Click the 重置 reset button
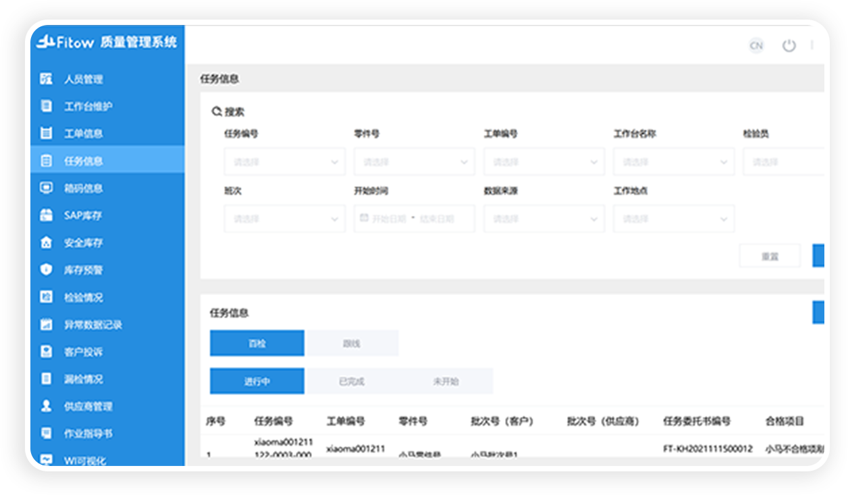The image size is (848, 495). tap(769, 255)
